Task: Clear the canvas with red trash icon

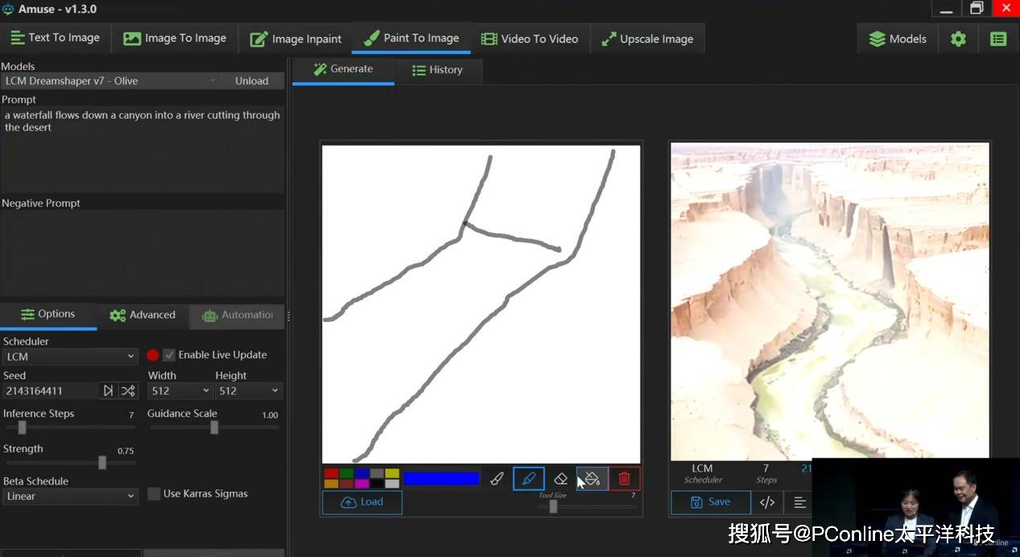Action: pos(625,479)
